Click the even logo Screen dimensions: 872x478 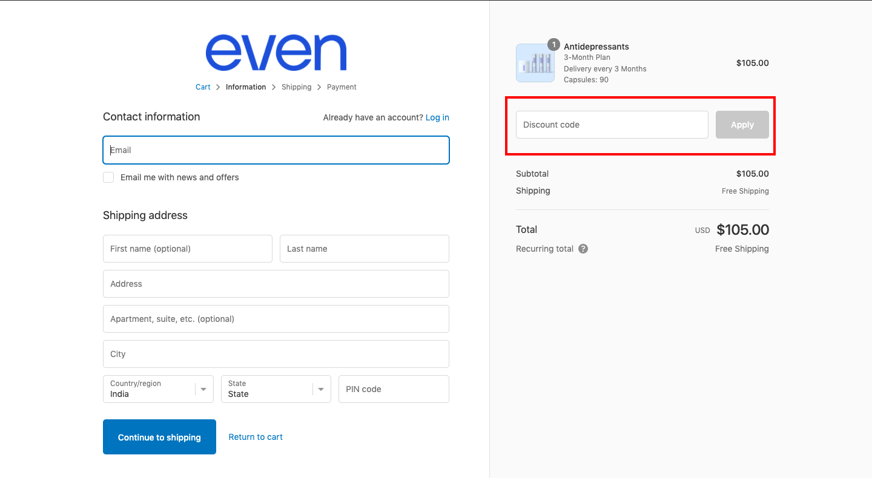(276, 53)
